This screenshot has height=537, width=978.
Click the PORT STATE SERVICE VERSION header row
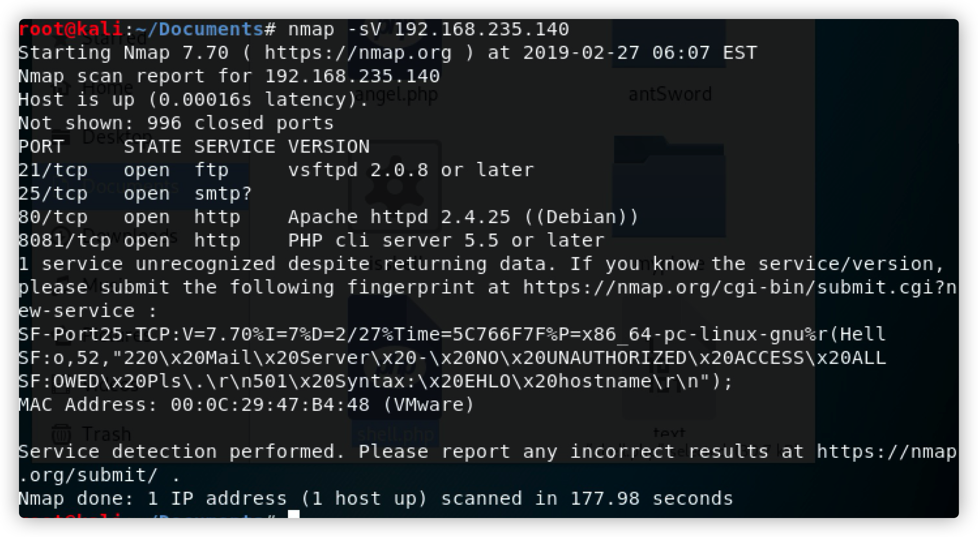(194, 147)
